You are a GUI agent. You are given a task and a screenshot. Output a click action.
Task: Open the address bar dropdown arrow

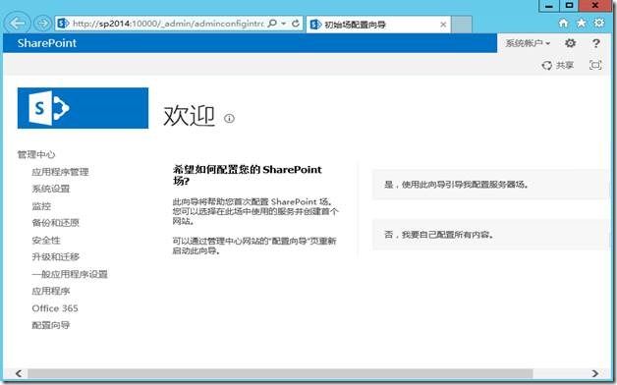click(x=284, y=24)
